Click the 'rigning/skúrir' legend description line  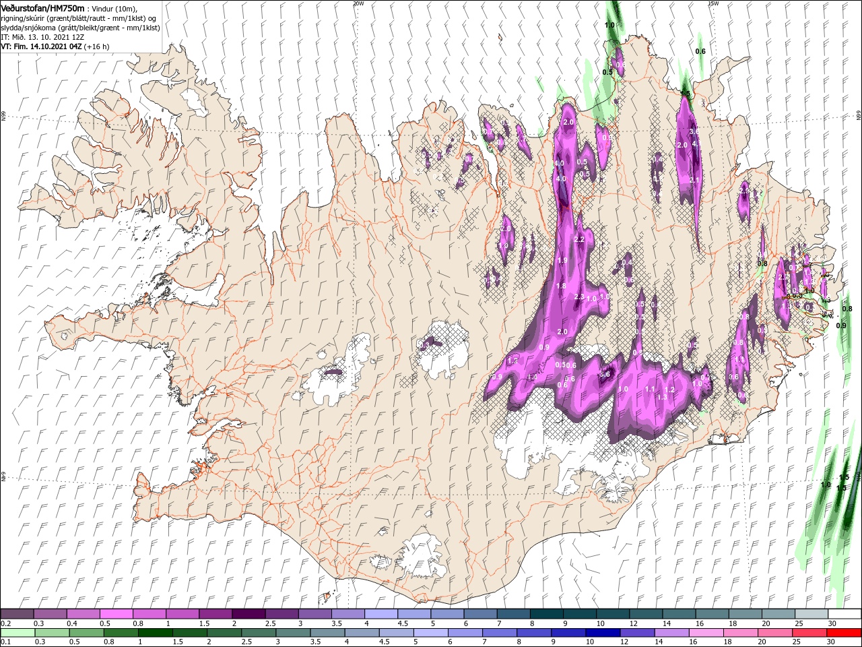(79, 18)
